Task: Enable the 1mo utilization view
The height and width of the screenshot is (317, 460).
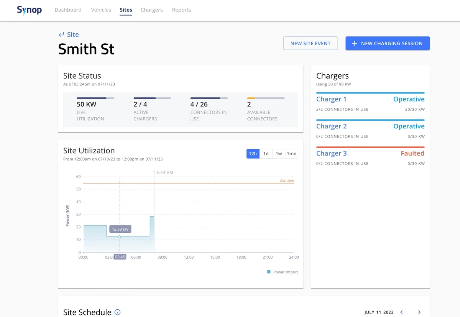Action: 291,153
